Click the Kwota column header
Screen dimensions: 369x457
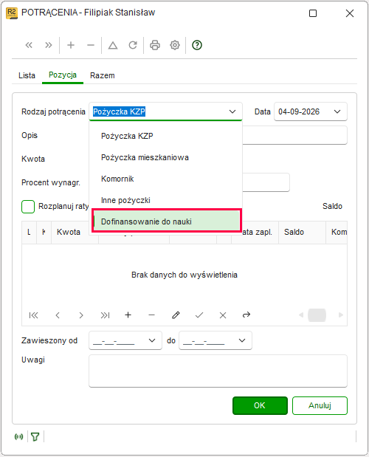75,232
